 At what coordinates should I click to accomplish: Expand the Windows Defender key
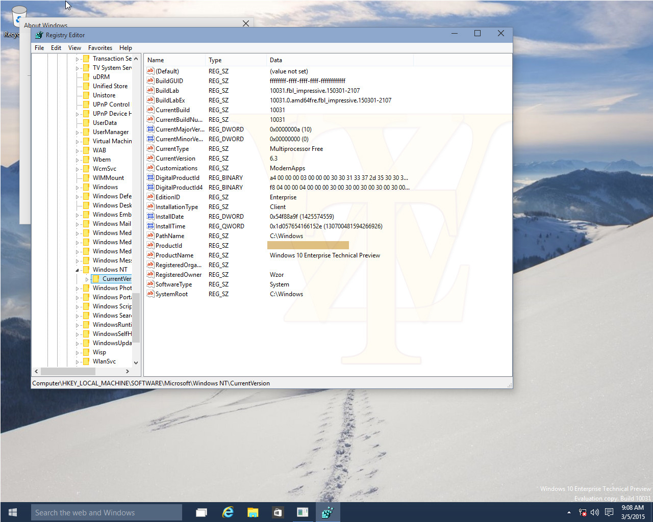pyautogui.click(x=78, y=197)
